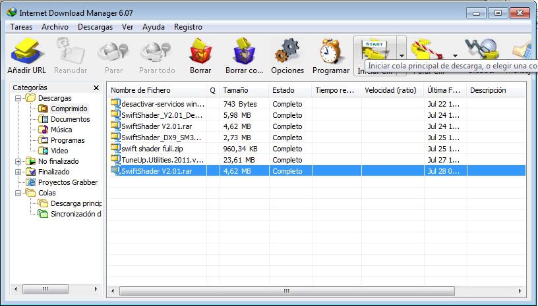538x306 pixels.
Task: Open the Programar clock icon
Action: (331, 51)
